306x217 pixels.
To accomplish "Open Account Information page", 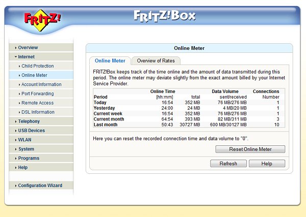I will [41, 84].
